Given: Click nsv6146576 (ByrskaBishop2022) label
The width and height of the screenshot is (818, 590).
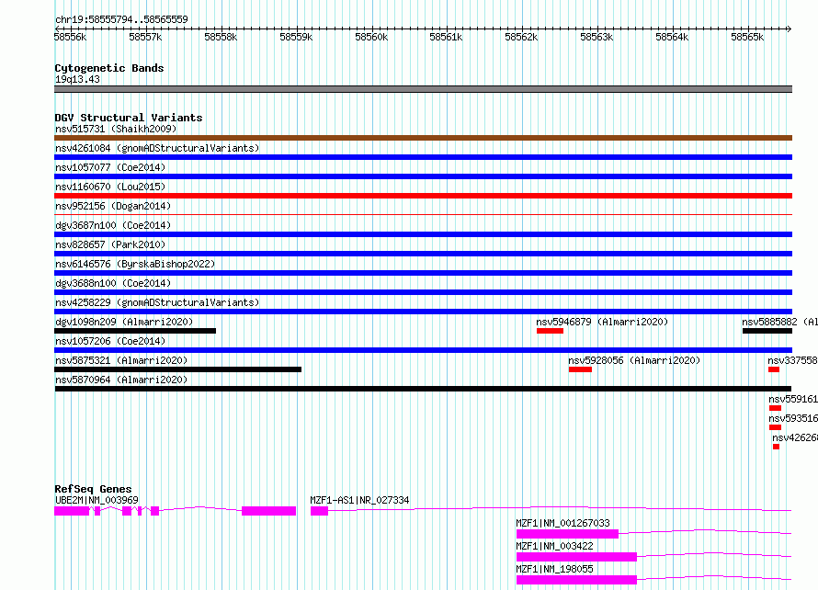Looking at the screenshot, I should tap(135, 264).
